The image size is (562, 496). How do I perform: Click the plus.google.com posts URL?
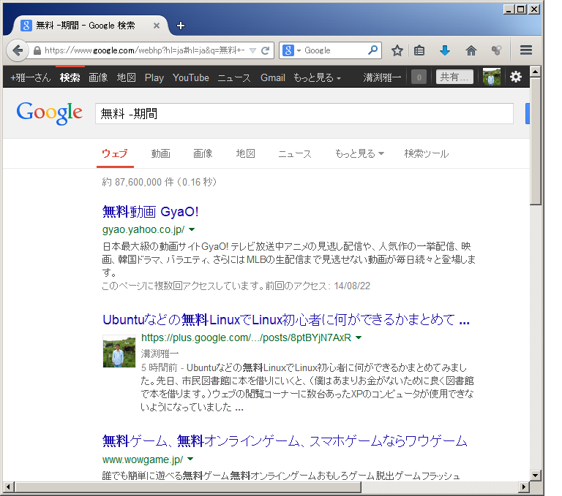246,337
